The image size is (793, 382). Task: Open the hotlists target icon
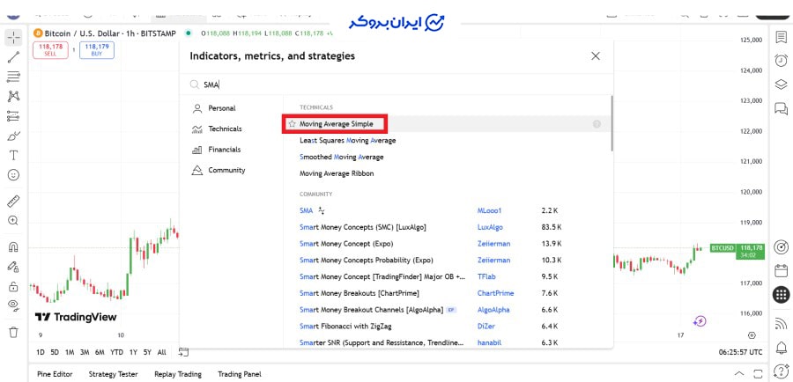pyautogui.click(x=782, y=247)
